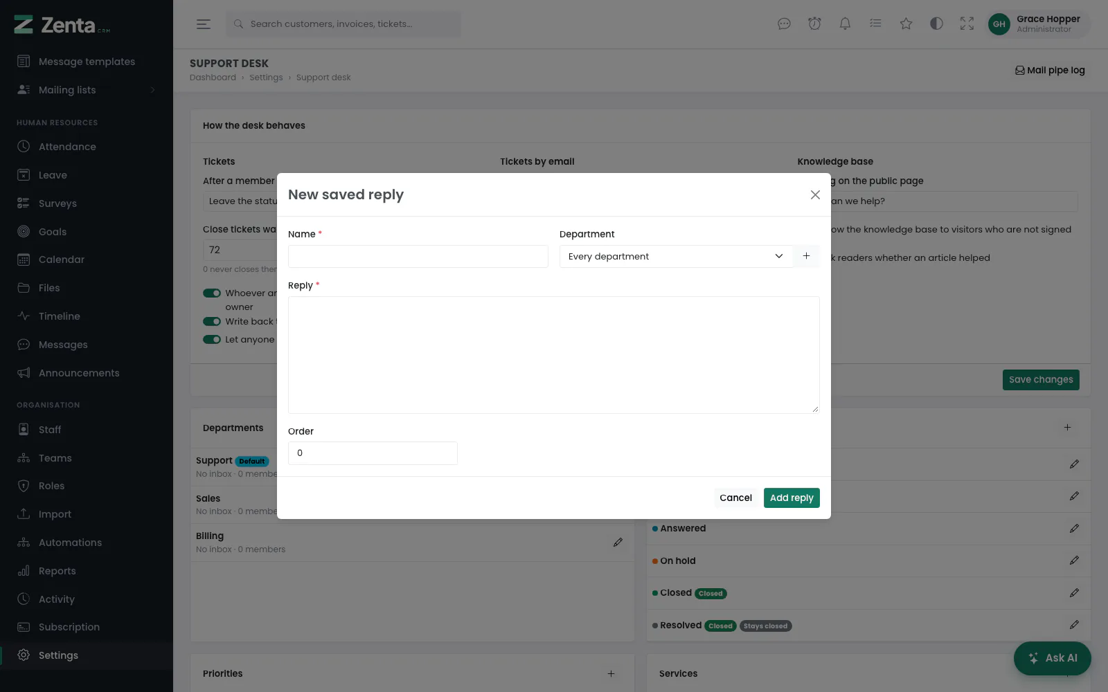Click the Cancel button
The height and width of the screenshot is (692, 1108).
(x=735, y=498)
